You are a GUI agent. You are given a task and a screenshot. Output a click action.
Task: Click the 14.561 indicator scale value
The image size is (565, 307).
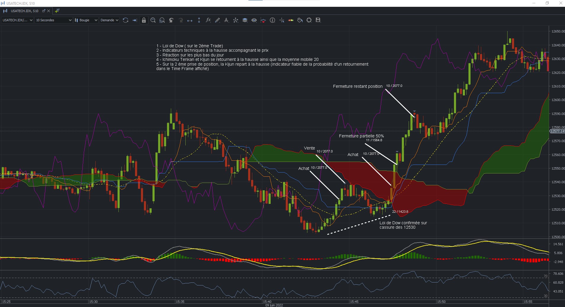(558, 244)
